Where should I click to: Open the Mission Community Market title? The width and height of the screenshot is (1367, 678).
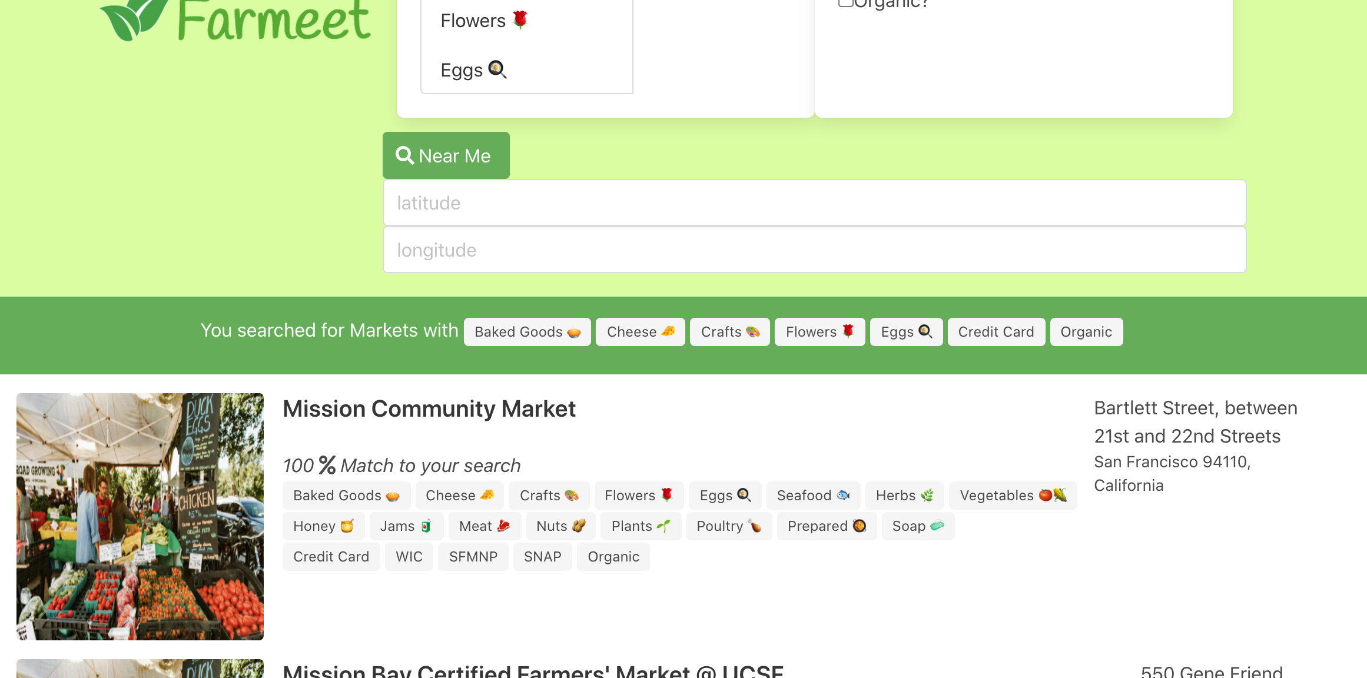[429, 408]
